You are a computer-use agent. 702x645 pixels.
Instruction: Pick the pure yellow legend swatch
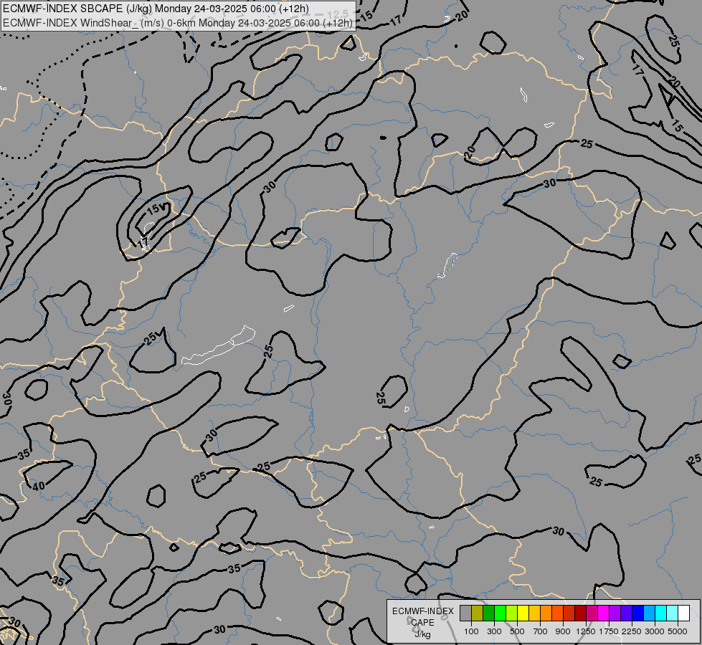523,613
